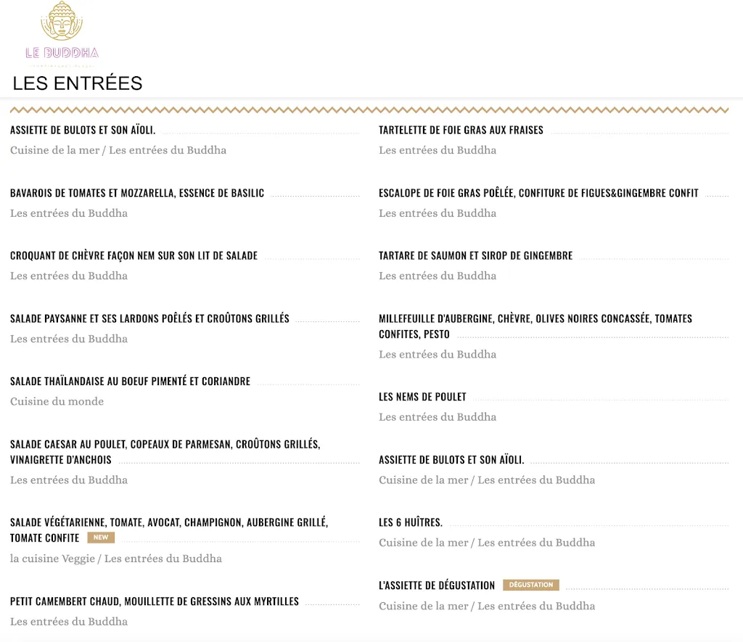Click the gold Buddha head emblem
Screen dimensions: 743x642
[62, 22]
